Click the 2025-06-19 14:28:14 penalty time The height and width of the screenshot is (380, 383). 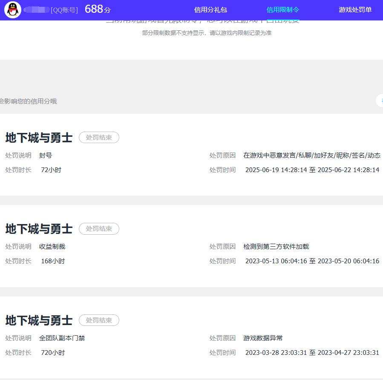[x=312, y=170]
